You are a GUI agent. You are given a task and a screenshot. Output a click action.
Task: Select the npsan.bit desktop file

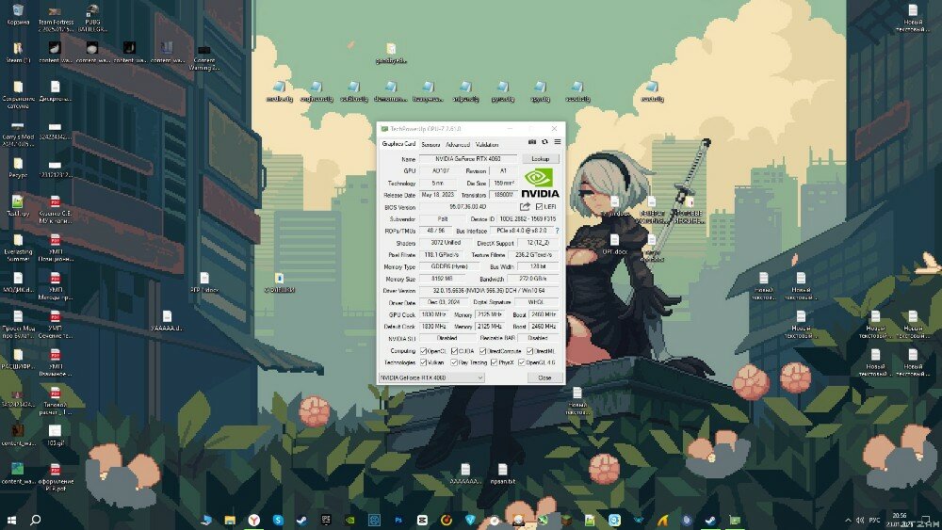point(502,474)
